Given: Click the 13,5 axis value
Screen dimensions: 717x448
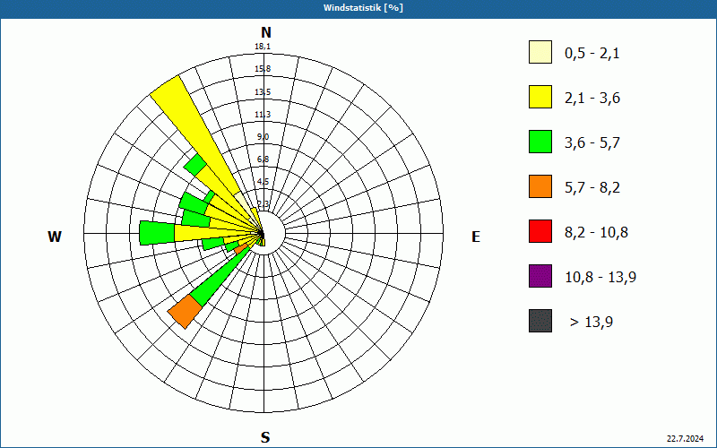Looking at the screenshot, I should pyautogui.click(x=263, y=92).
